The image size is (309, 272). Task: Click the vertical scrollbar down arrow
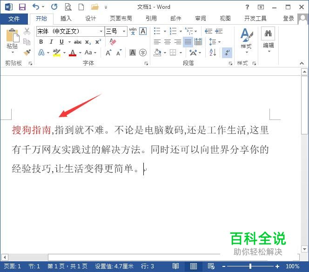[304, 249]
